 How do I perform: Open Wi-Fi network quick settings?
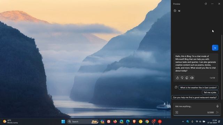pos(197,122)
